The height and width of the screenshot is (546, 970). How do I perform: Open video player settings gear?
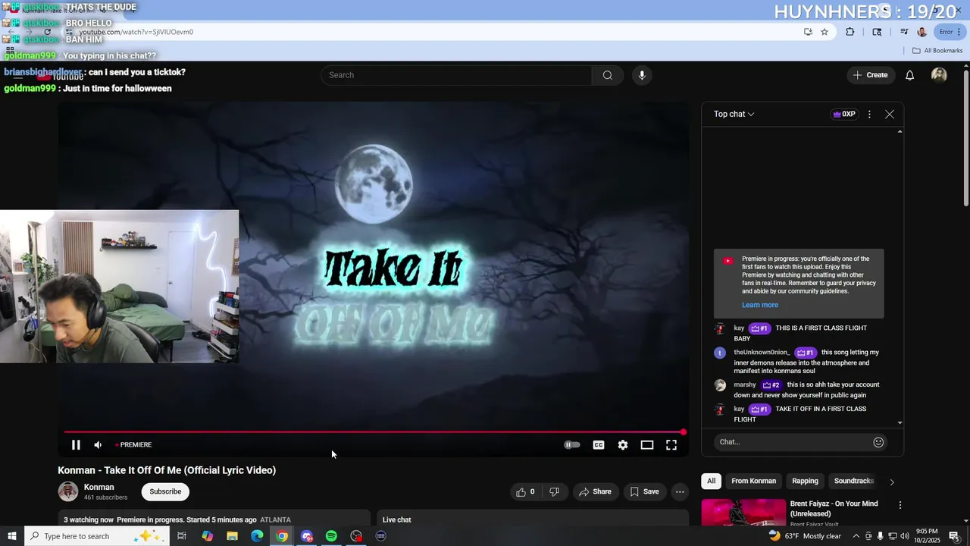[x=623, y=445]
